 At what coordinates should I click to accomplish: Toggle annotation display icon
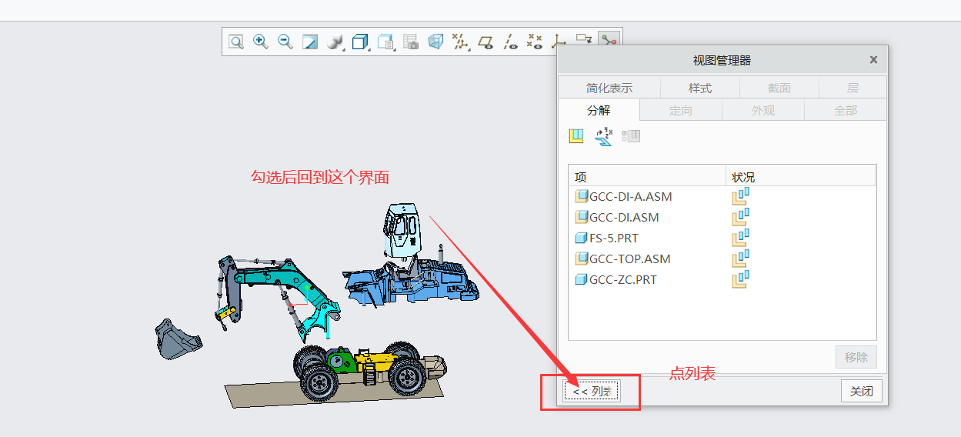coord(584,40)
